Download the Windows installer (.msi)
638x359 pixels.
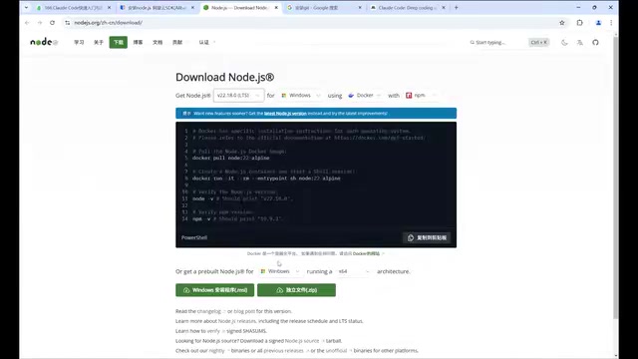point(215,290)
